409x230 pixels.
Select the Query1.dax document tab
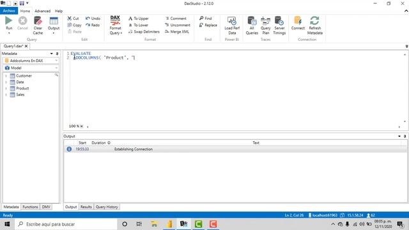coord(13,46)
